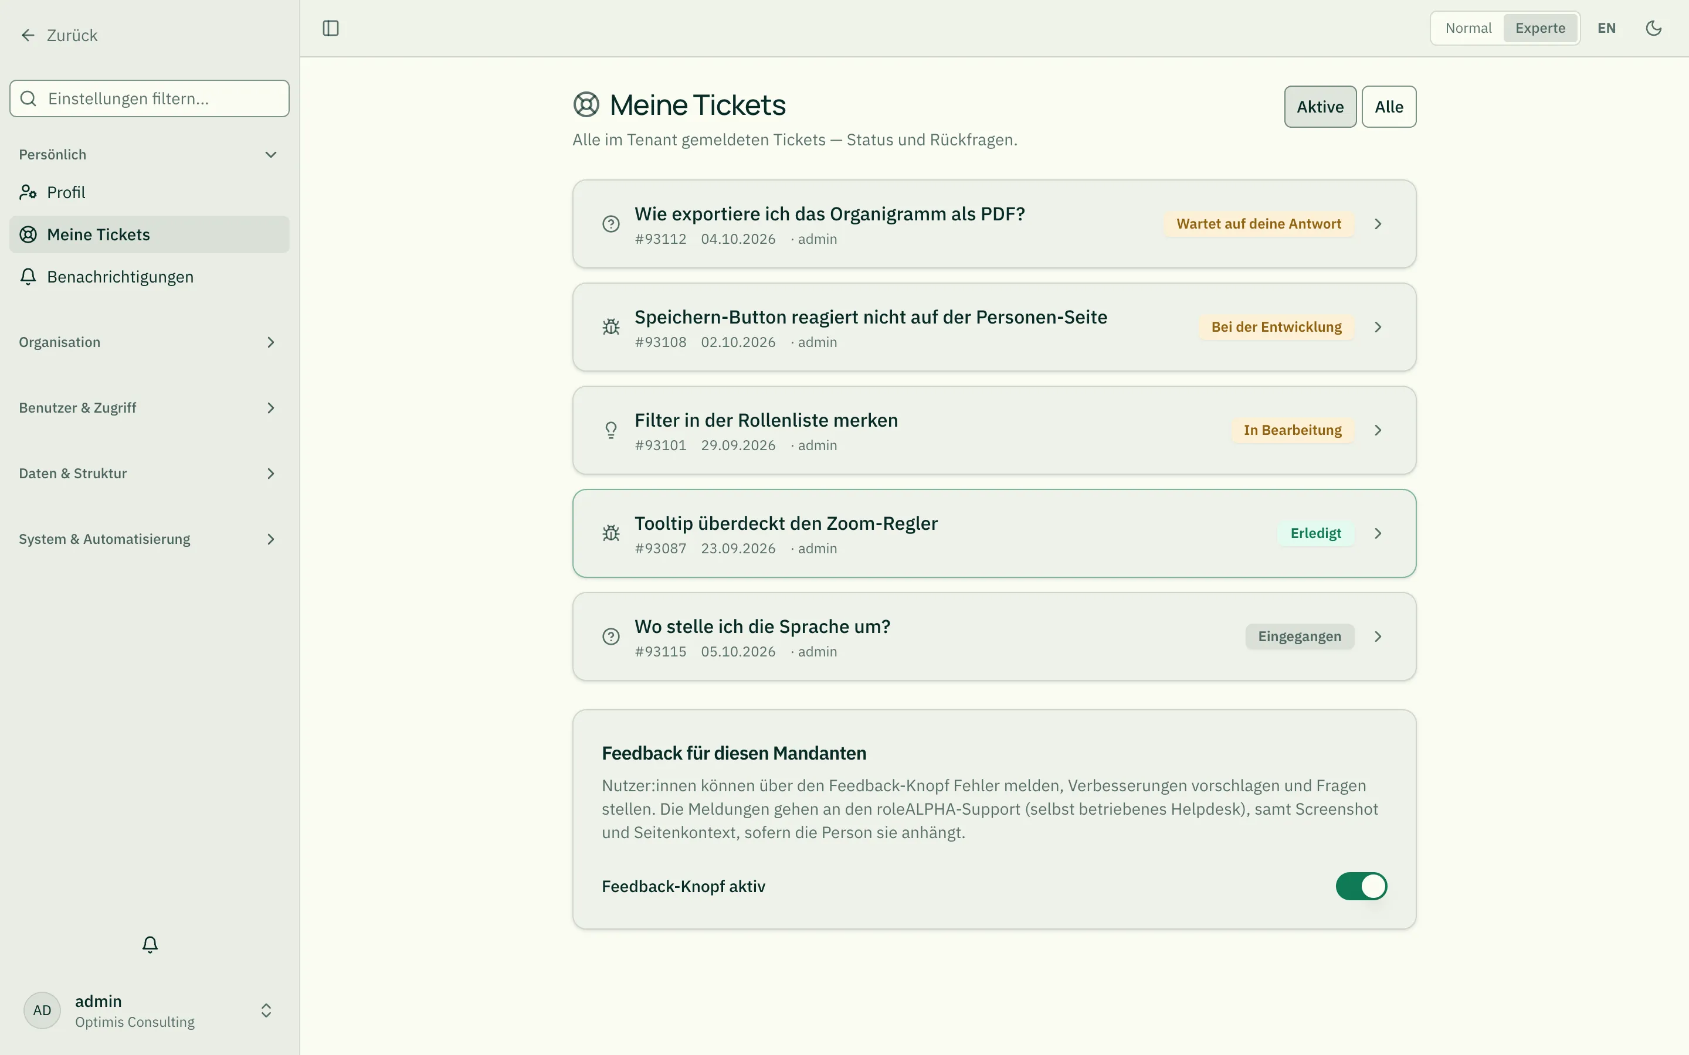The height and width of the screenshot is (1055, 1689).
Task: Switch to dark mode with moon icon
Action: pyautogui.click(x=1653, y=28)
